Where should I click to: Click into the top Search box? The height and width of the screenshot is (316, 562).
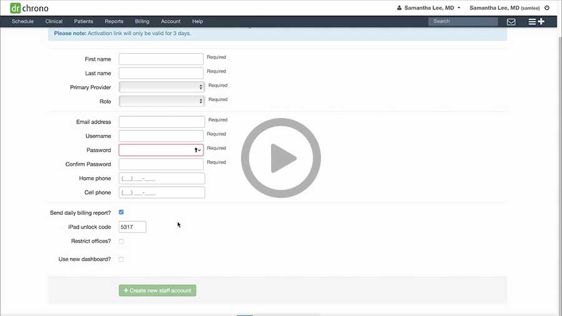[463, 21]
